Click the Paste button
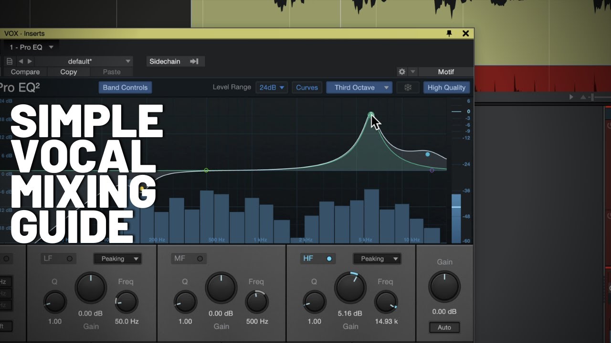 point(112,72)
